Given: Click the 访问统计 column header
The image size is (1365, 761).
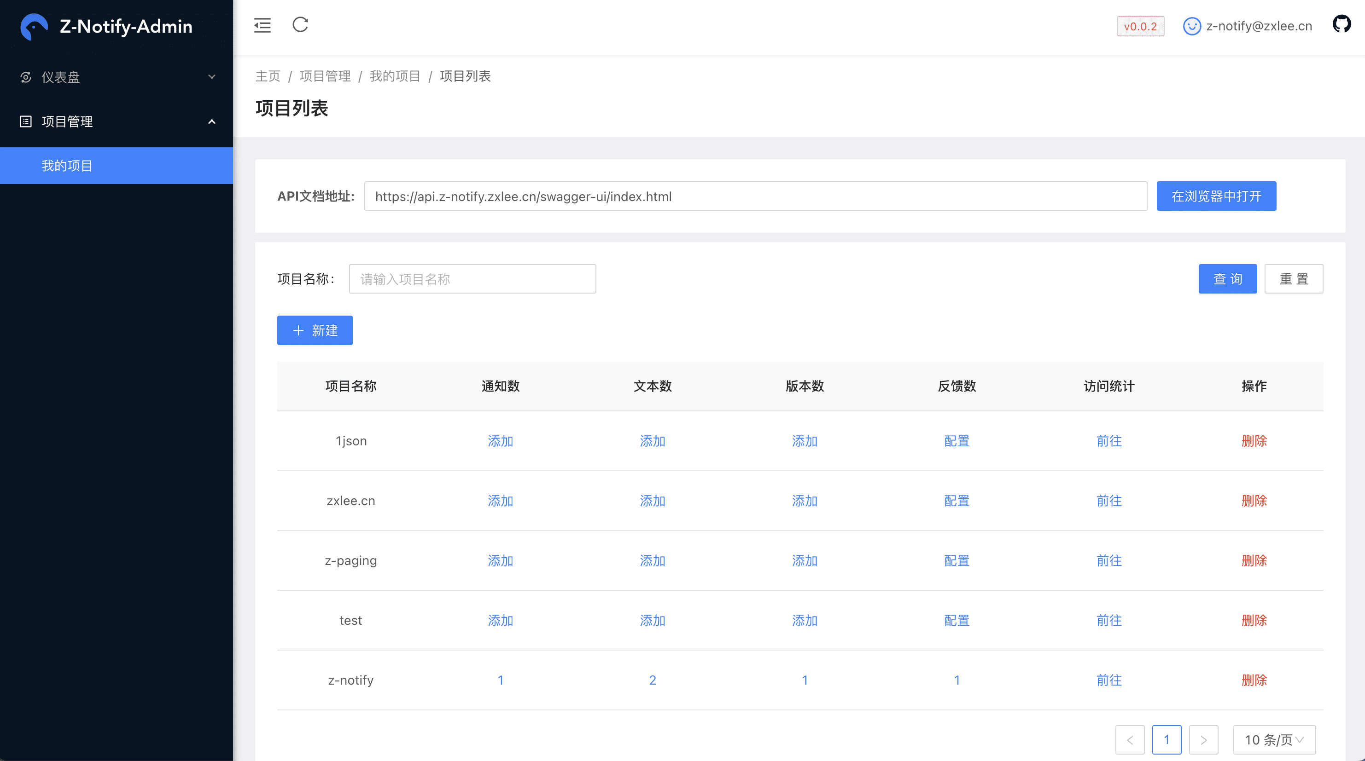Looking at the screenshot, I should (x=1109, y=386).
